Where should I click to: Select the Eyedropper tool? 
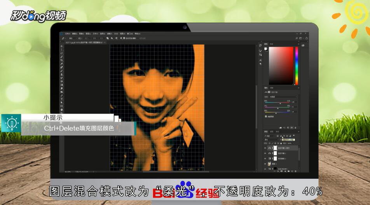[x=61, y=64]
